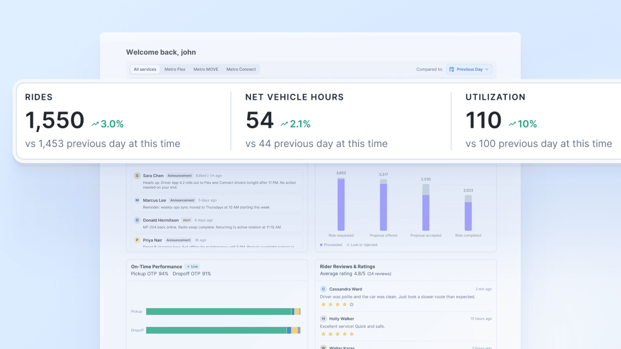The width and height of the screenshot is (621, 349).
Task: Select the All services tab
Action: pyautogui.click(x=145, y=69)
